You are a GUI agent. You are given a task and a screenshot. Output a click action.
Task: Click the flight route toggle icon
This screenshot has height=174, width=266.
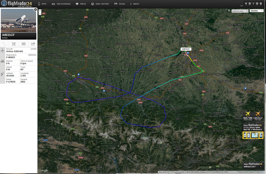tap(4, 44)
